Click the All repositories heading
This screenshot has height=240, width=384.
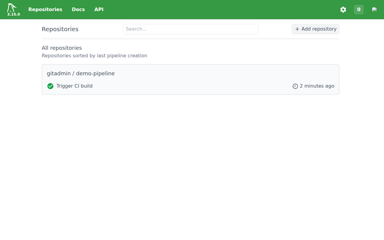pyautogui.click(x=62, y=48)
